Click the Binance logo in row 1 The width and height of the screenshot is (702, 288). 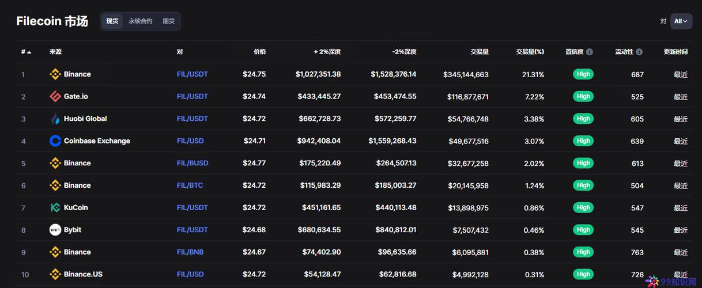[55, 74]
